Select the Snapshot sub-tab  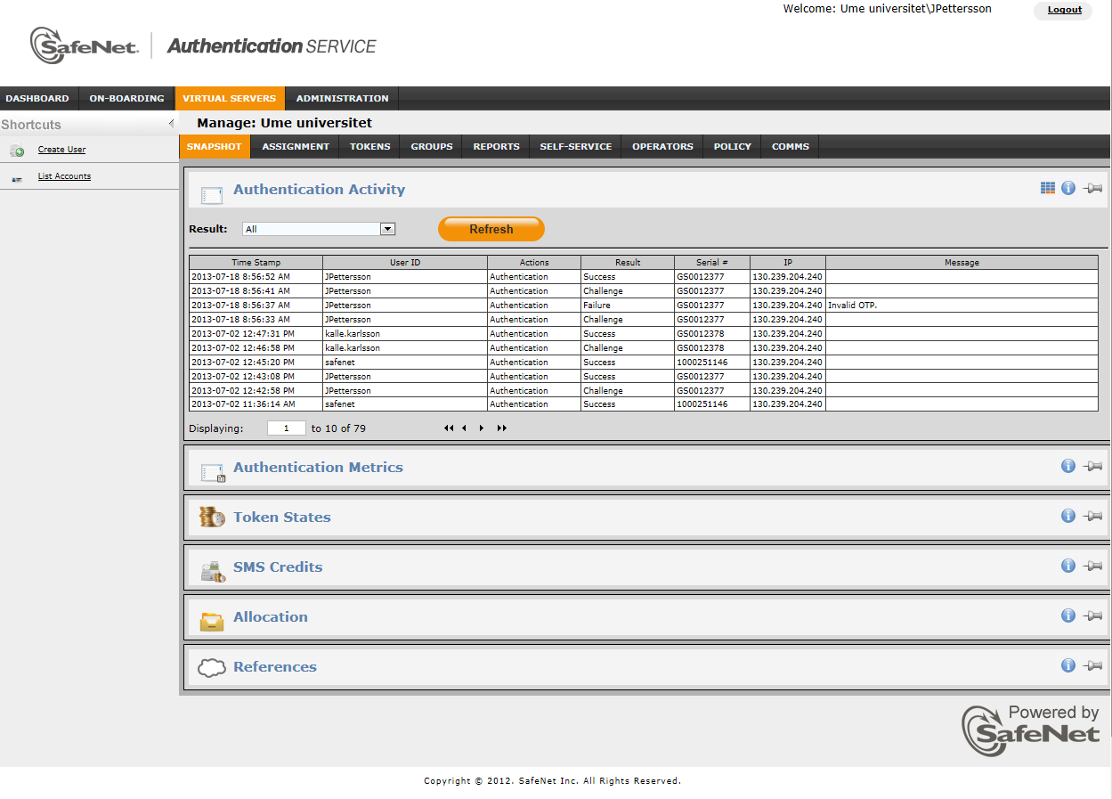point(215,146)
